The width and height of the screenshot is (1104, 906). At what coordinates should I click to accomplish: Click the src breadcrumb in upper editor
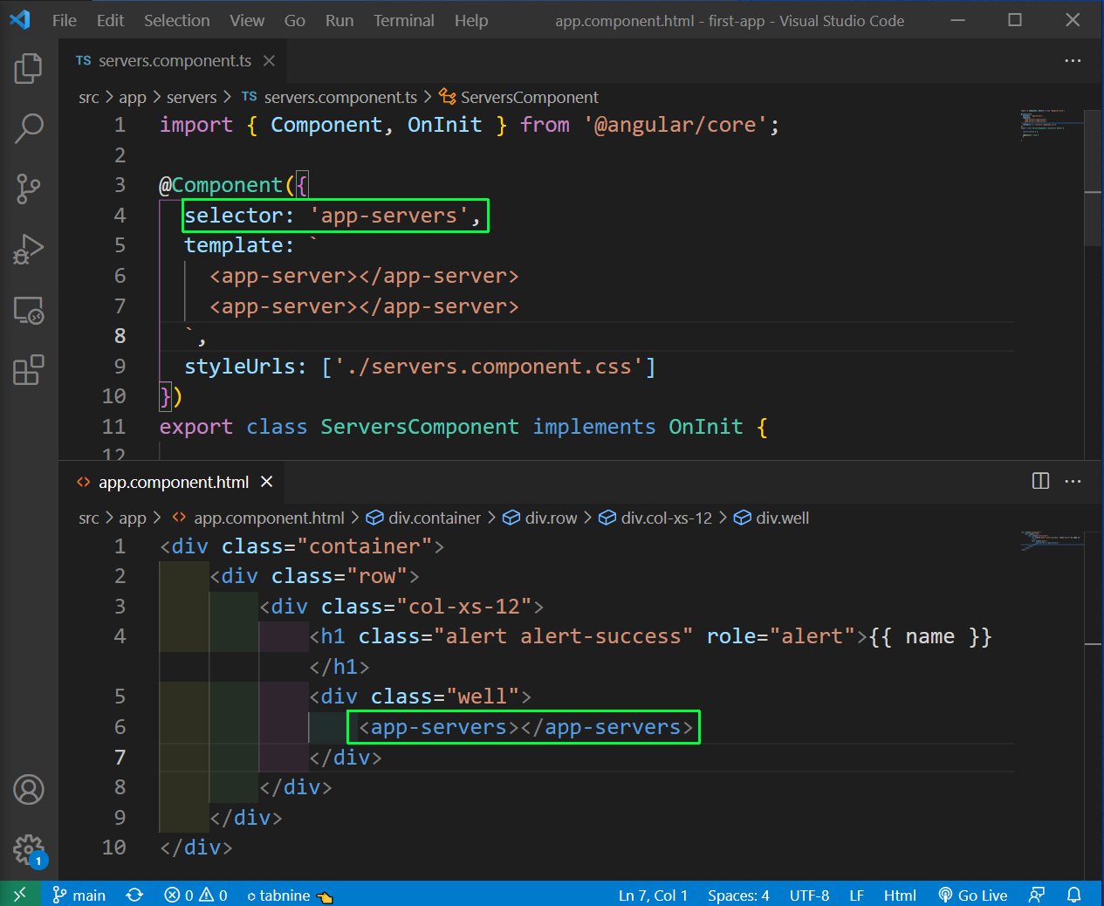click(89, 97)
